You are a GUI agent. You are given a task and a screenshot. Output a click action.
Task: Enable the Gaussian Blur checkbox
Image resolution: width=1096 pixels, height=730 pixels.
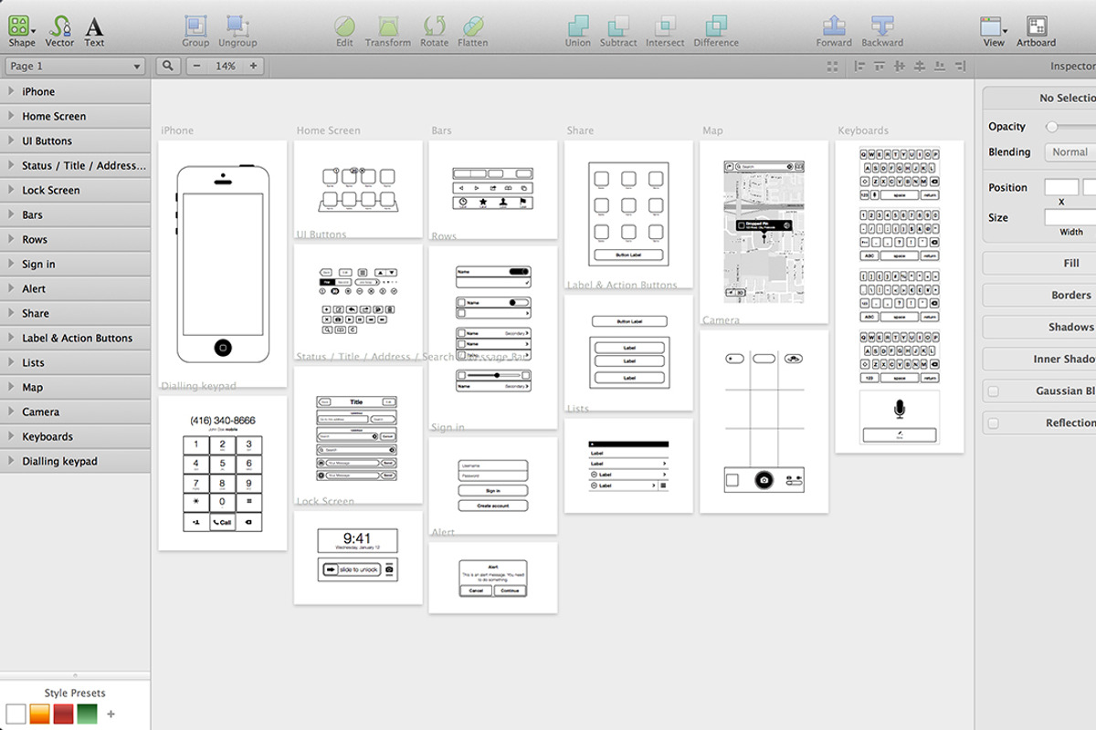pos(993,391)
